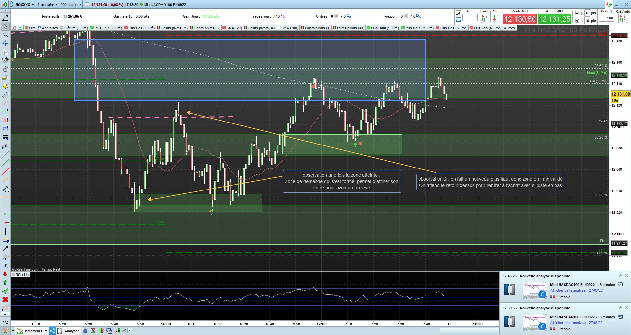Open the more tools three-dots menu
The image size is (631, 335).
click(5, 322)
